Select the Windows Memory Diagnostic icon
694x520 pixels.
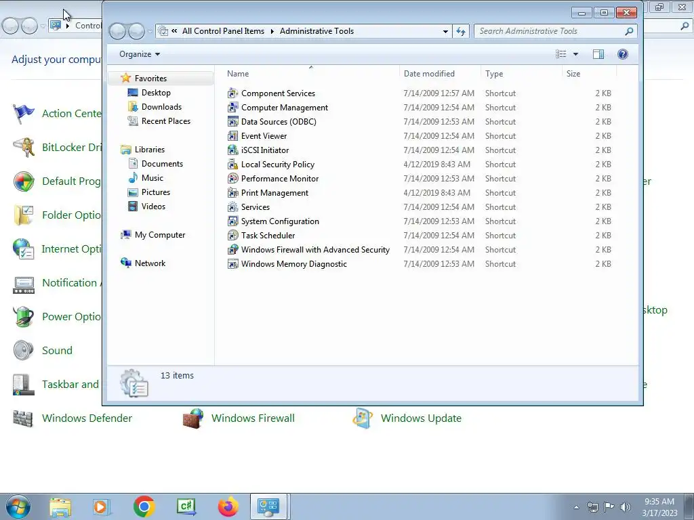point(233,264)
